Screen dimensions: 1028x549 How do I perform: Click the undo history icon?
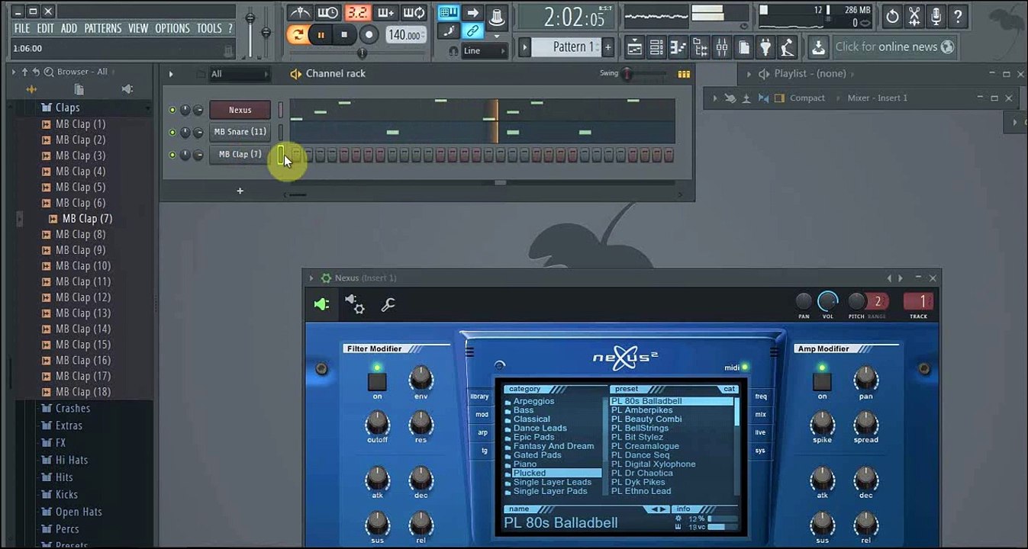892,15
